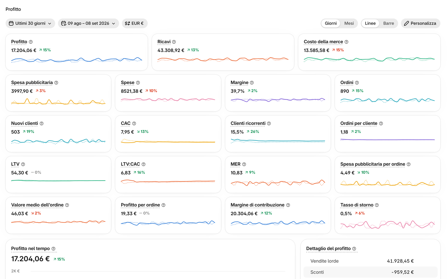Open help icon beside Valore medio dell'ordine
Image resolution: width=447 pixels, height=279 pixels.
point(67,205)
